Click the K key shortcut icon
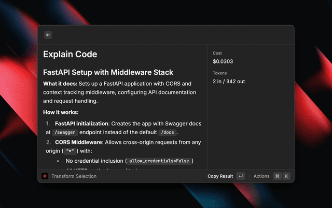This screenshot has width=332, height=208. tap(286, 176)
